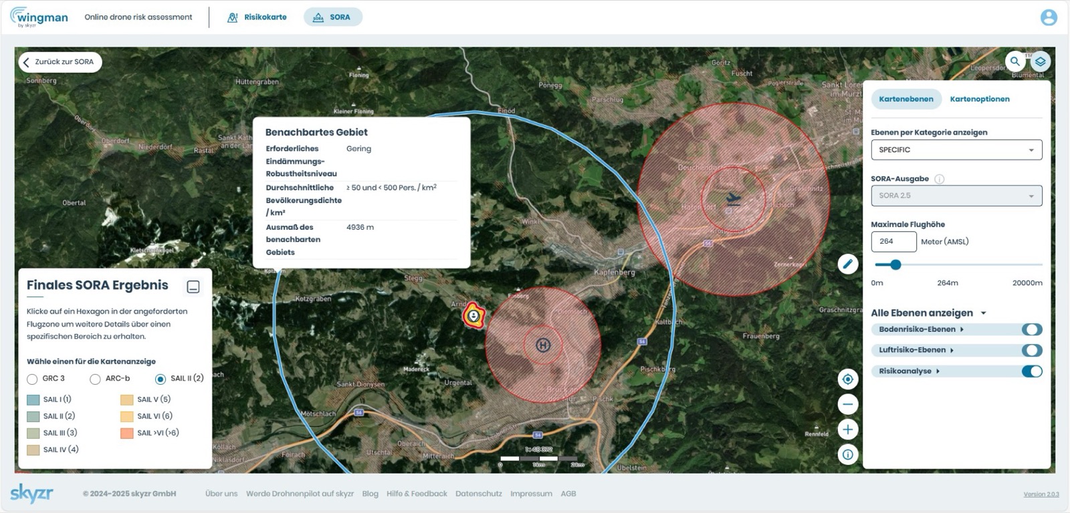Toggle the Bodenrisiko-Ebenen switch

(1031, 329)
